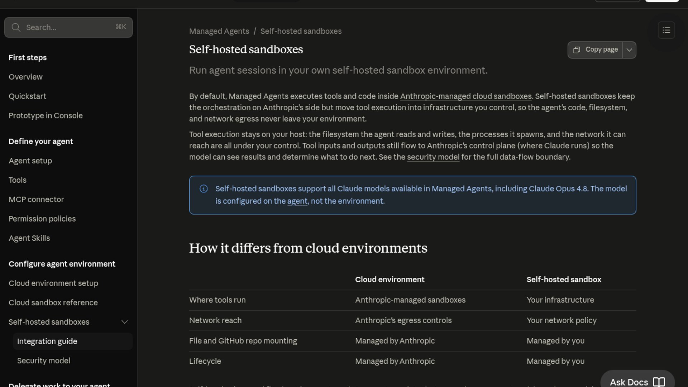Click Managed by Anthropic in Lifecycle row
Viewport: 688px width, 387px height.
(395, 361)
